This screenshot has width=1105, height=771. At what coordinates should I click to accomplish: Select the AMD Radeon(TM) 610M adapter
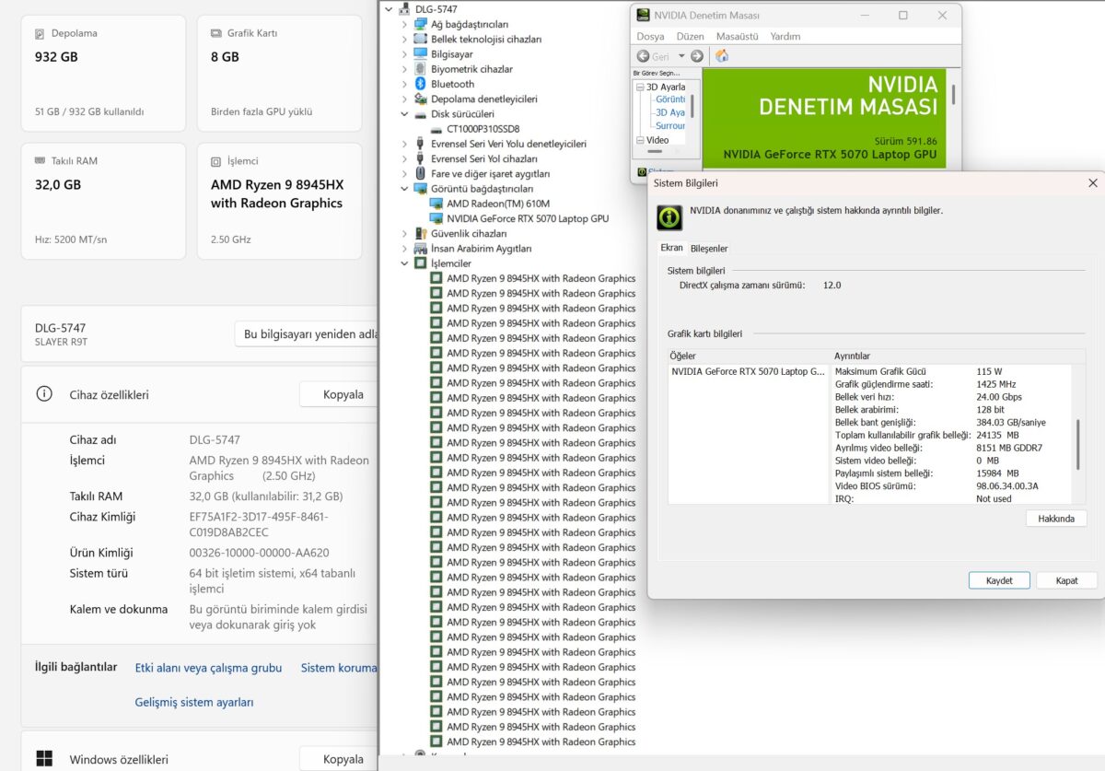point(498,204)
